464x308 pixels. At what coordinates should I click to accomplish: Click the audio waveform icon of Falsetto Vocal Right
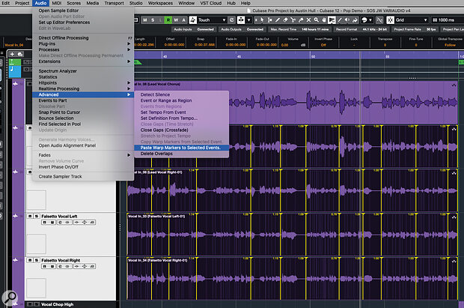tap(15, 260)
